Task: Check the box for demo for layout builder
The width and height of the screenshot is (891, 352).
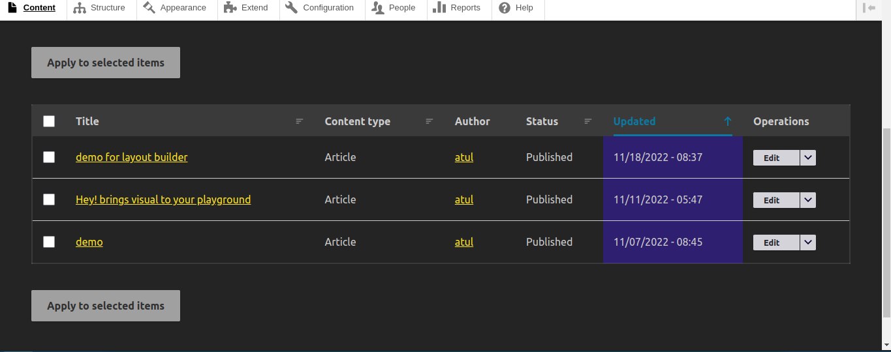Action: tap(49, 157)
